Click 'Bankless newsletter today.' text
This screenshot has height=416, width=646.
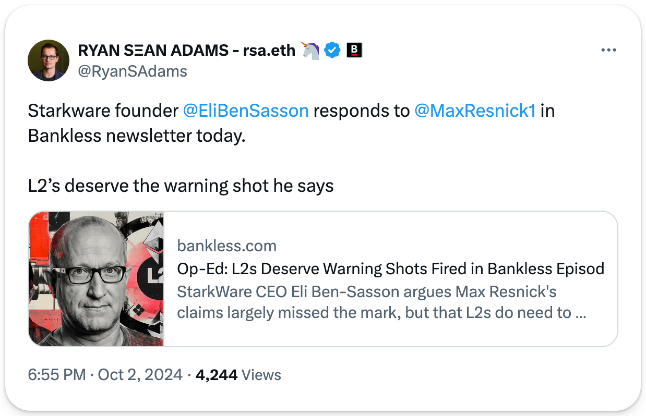tap(136, 136)
